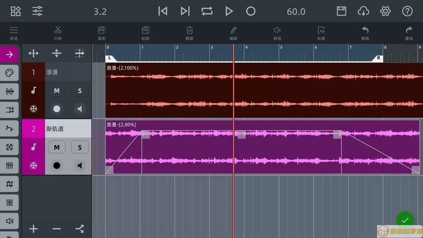
Task: Confirm with the green check button
Action: click(x=405, y=220)
